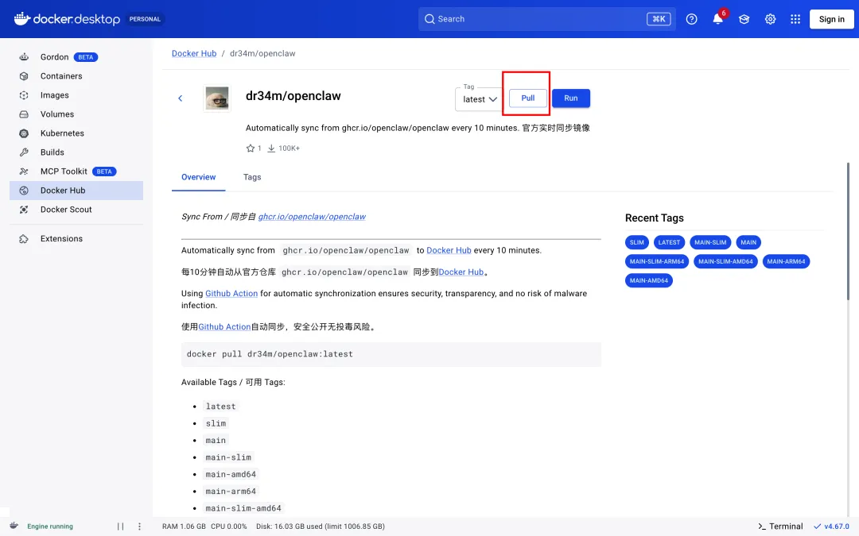Click the Search field in header
Screen dimensions: 859x536
(546, 19)
